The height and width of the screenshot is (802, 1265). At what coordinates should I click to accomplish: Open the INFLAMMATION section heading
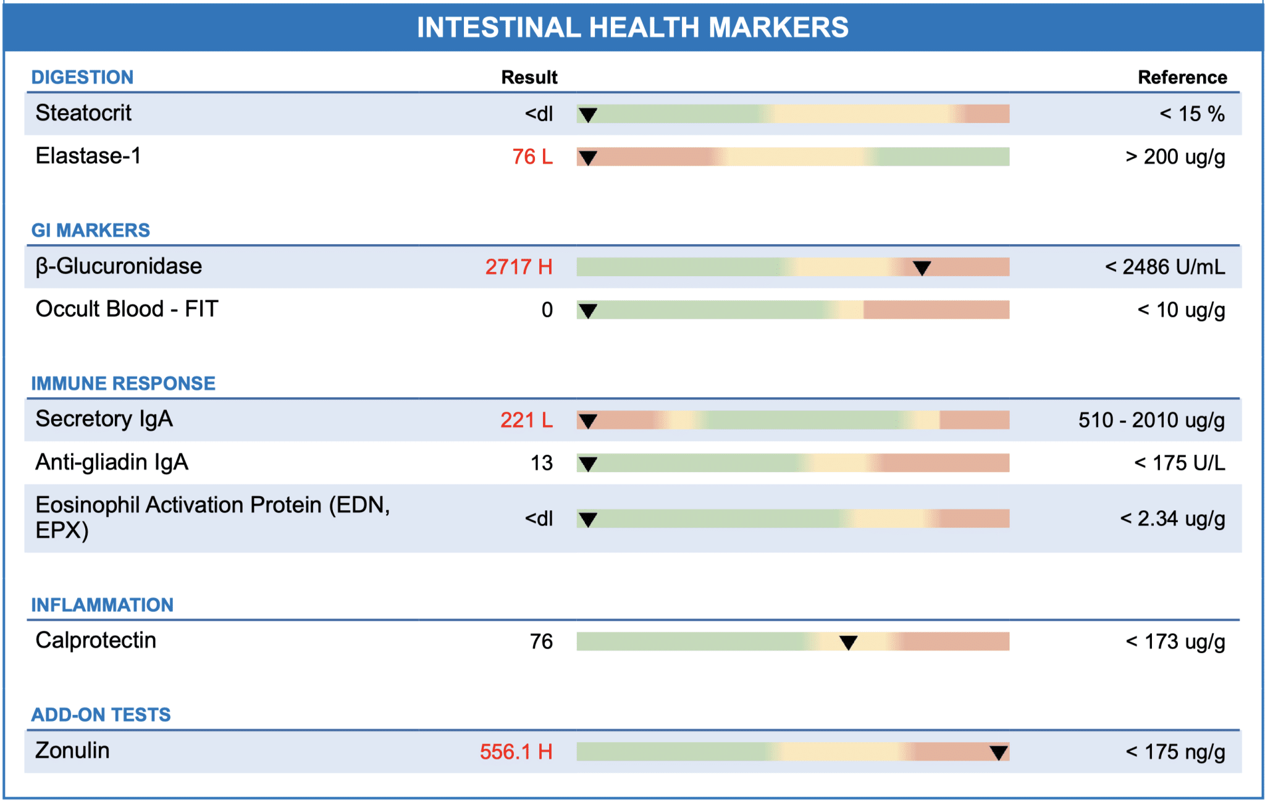point(102,605)
